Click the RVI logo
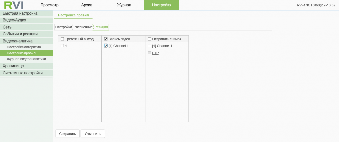The width and height of the screenshot is (339, 142). (14, 5)
